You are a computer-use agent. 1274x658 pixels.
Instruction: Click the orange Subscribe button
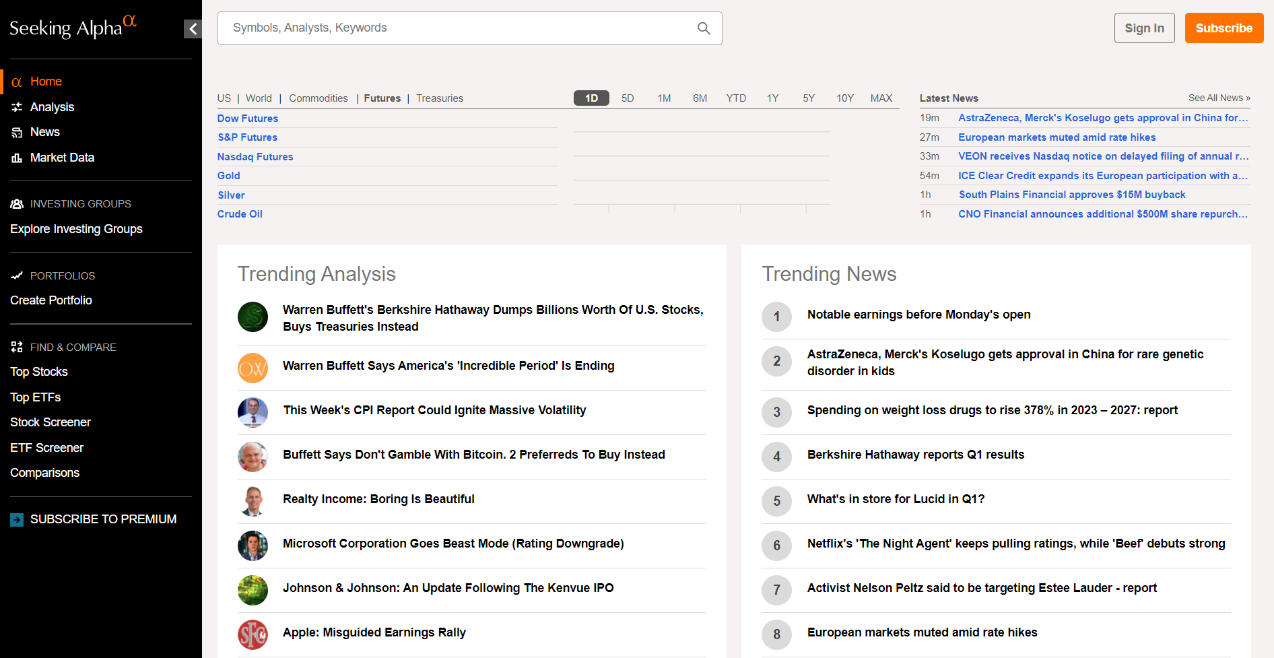point(1223,28)
